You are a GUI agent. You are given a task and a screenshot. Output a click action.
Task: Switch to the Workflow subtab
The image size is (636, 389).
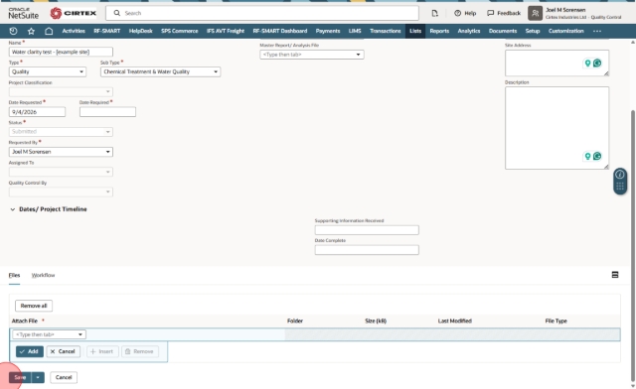pyautogui.click(x=43, y=275)
